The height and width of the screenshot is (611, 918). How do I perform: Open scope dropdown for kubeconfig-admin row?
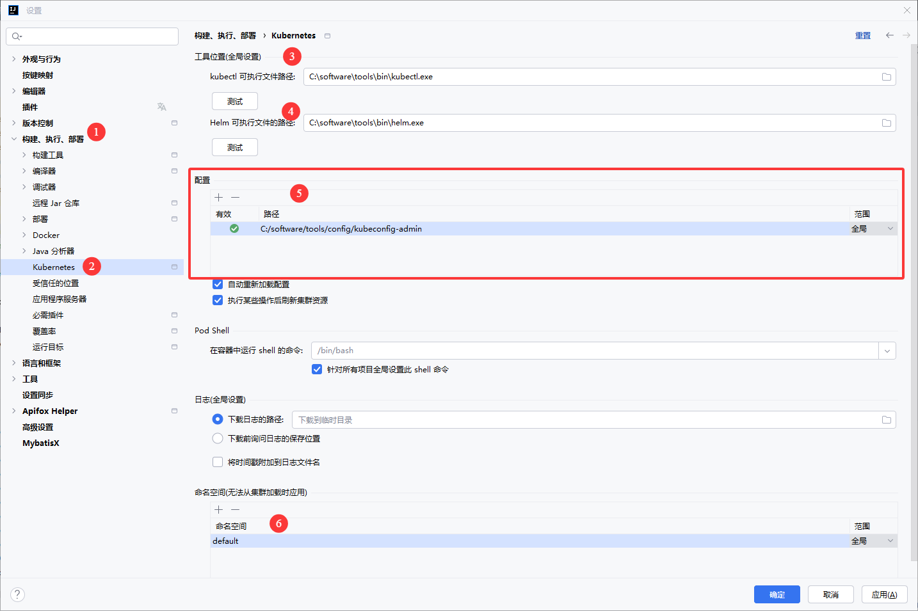click(x=890, y=229)
